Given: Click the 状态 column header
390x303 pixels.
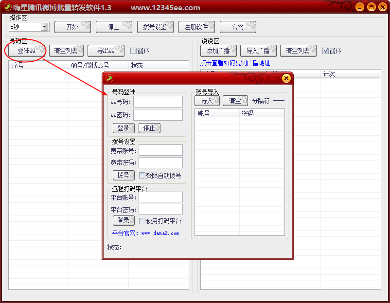Looking at the screenshot, I should click(x=159, y=65).
